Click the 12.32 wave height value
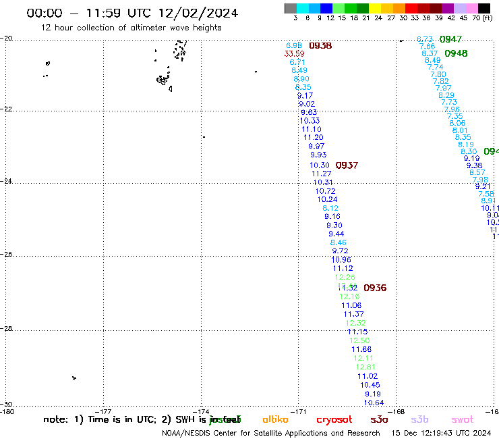This screenshot has width=499, height=439. (355, 323)
